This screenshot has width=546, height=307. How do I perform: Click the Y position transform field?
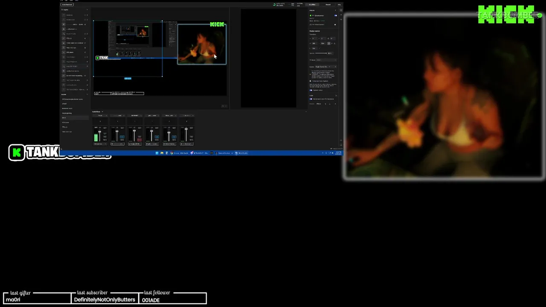click(x=324, y=38)
